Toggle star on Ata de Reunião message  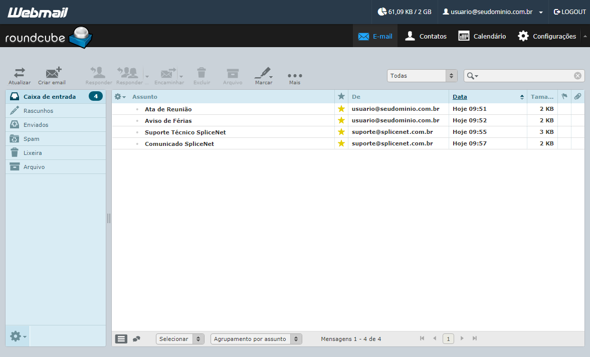[341, 109]
